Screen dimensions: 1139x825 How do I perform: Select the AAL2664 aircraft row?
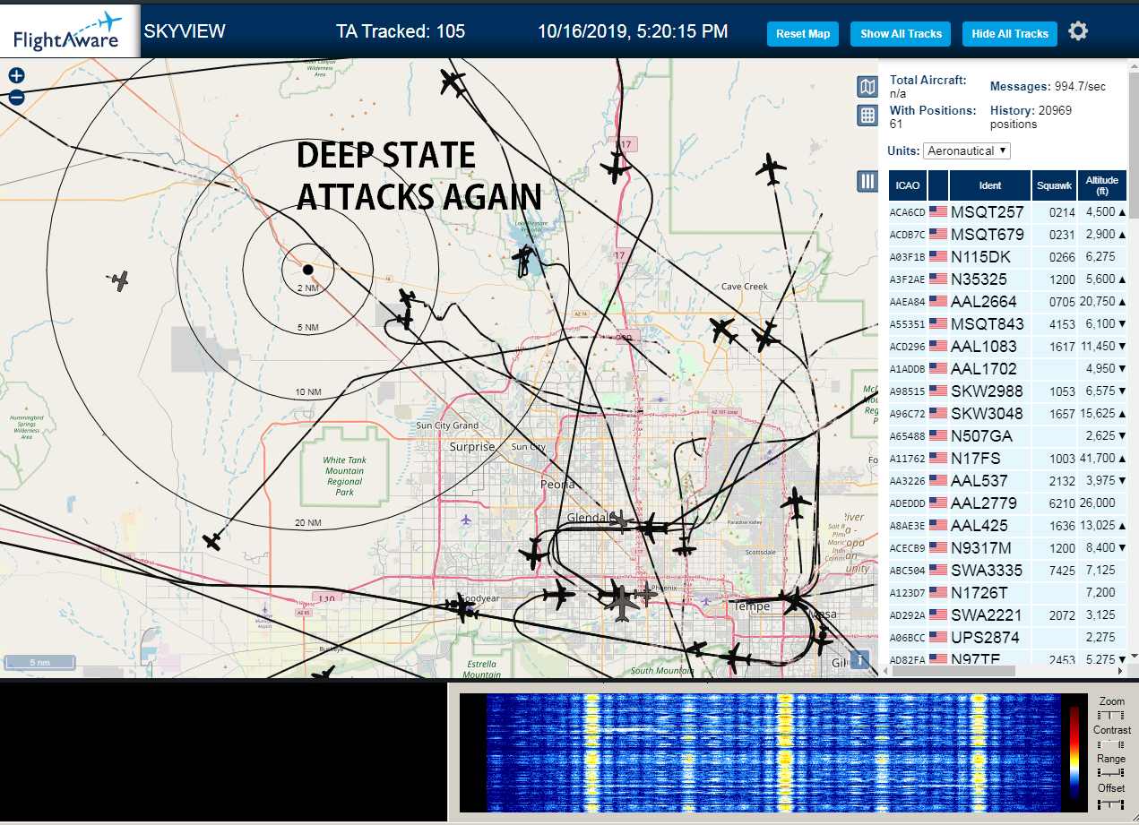pos(1008,302)
